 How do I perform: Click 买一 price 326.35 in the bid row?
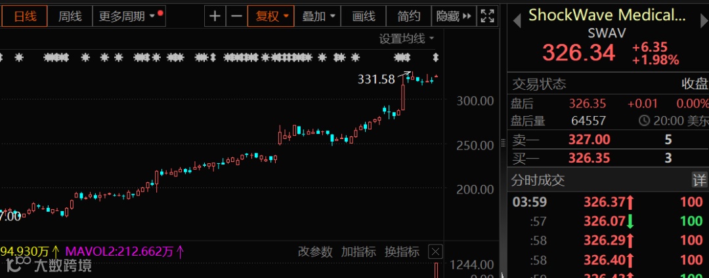tap(589, 158)
